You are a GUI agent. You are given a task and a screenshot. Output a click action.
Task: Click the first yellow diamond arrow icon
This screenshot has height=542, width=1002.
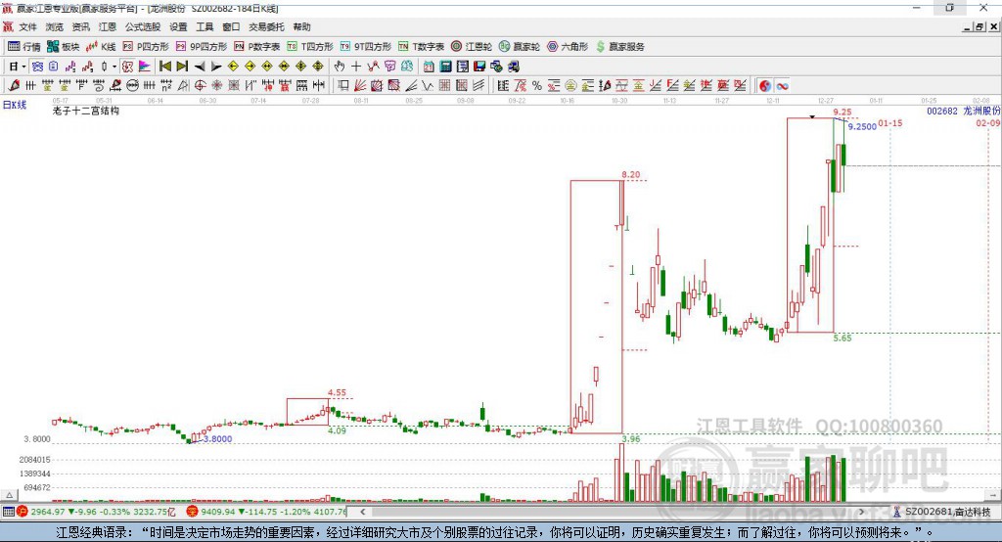[x=233, y=67]
